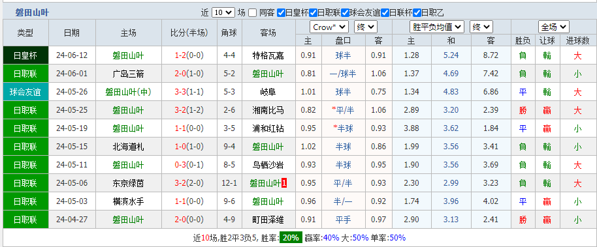Click away odds 8.72 in 特格瓦嘉 row
The width and height of the screenshot is (597, 247).
pos(491,56)
